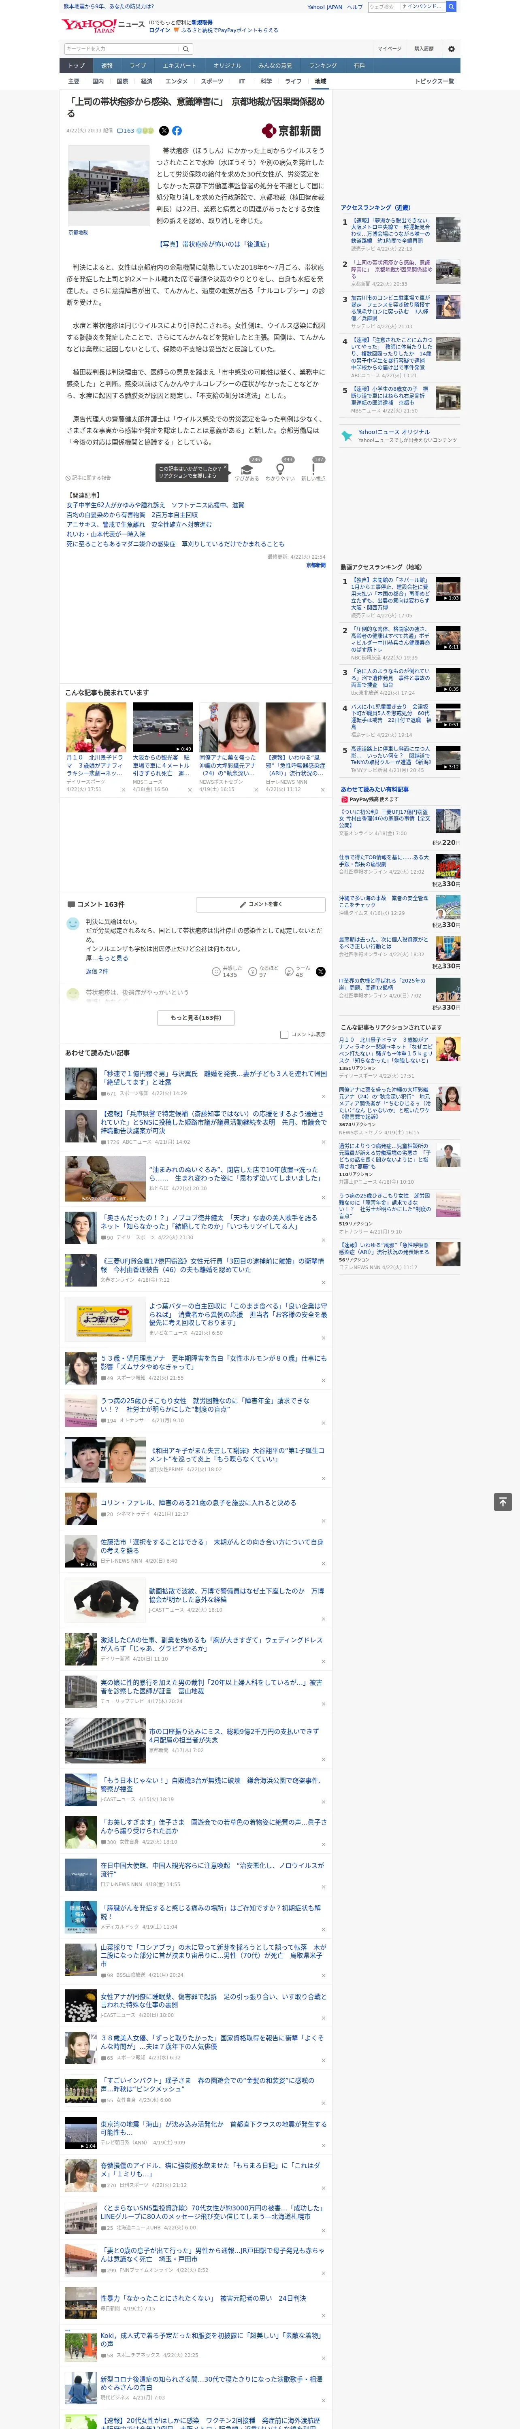Play the first video in 動画ランキング
Image resolution: width=520 pixels, height=2429 pixels.
[x=448, y=589]
